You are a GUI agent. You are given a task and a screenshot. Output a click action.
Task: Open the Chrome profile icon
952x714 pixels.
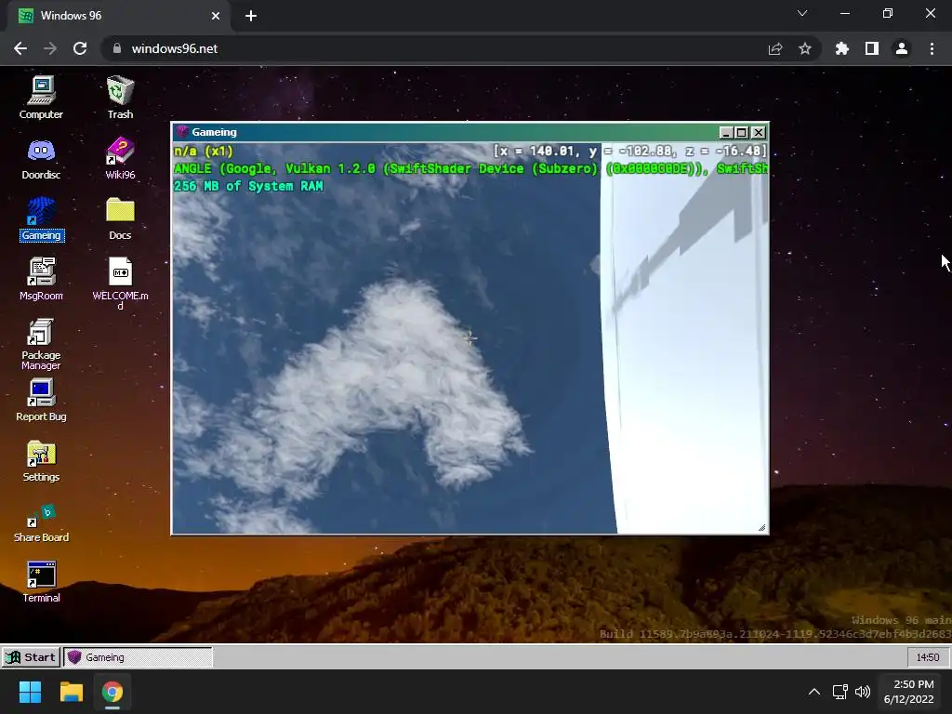[x=902, y=48]
